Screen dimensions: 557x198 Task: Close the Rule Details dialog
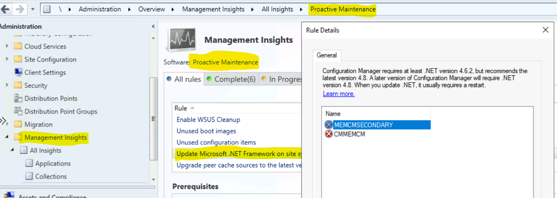pos(546,30)
